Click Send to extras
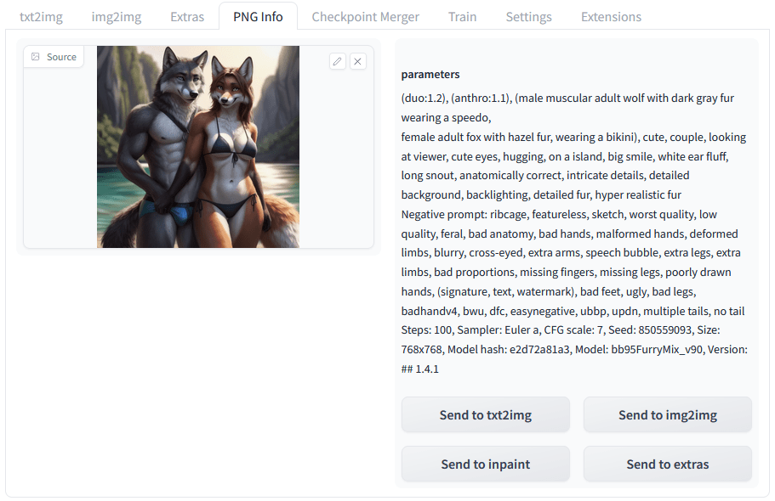775x501 pixels. pyautogui.click(x=667, y=464)
